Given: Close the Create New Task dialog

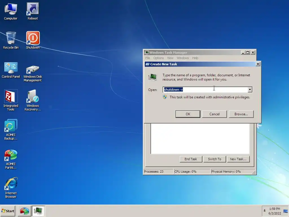Looking at the screenshot, I should coord(258,64).
